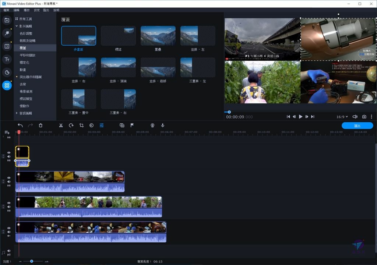Viewport: 377px width, 265px height.
Task: Select the More Tools grid tab
Action: [x=7, y=85]
